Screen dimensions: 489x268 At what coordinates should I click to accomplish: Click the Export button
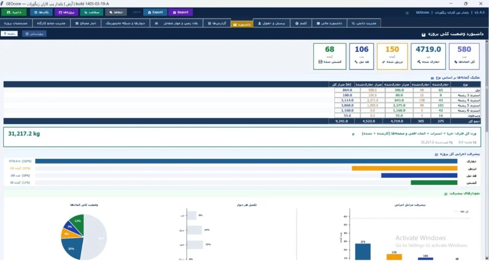155,12
